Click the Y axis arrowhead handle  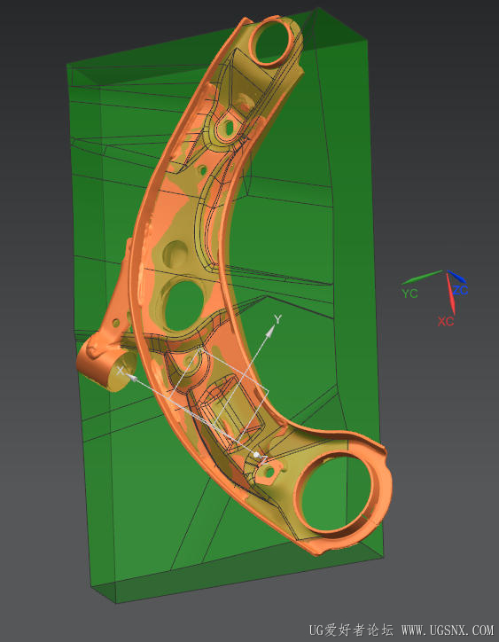[x=269, y=333]
